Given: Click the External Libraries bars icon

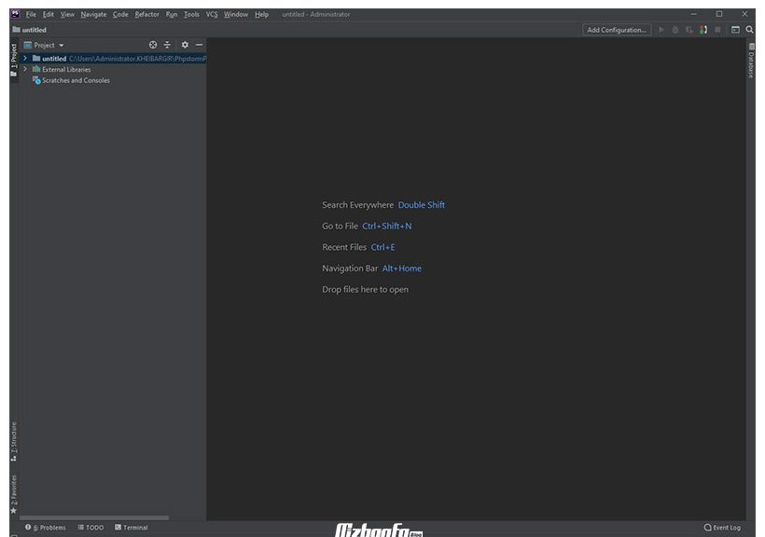Looking at the screenshot, I should point(36,69).
